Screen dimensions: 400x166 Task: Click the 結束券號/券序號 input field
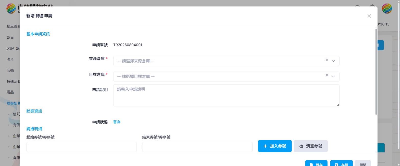pos(197,147)
